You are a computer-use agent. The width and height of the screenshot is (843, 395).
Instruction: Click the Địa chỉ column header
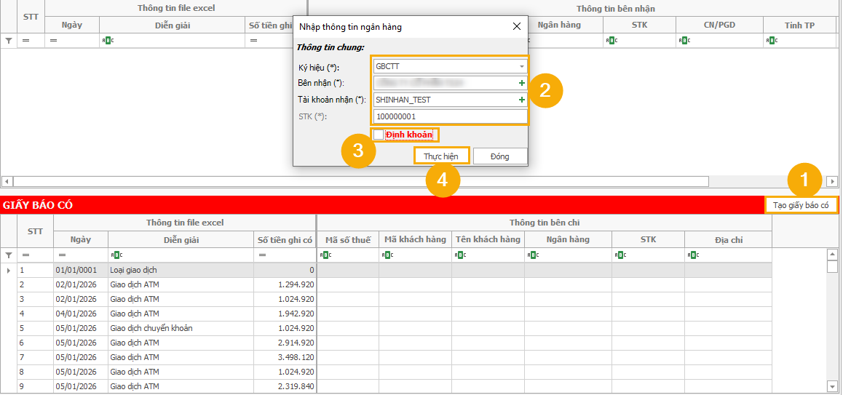point(729,239)
